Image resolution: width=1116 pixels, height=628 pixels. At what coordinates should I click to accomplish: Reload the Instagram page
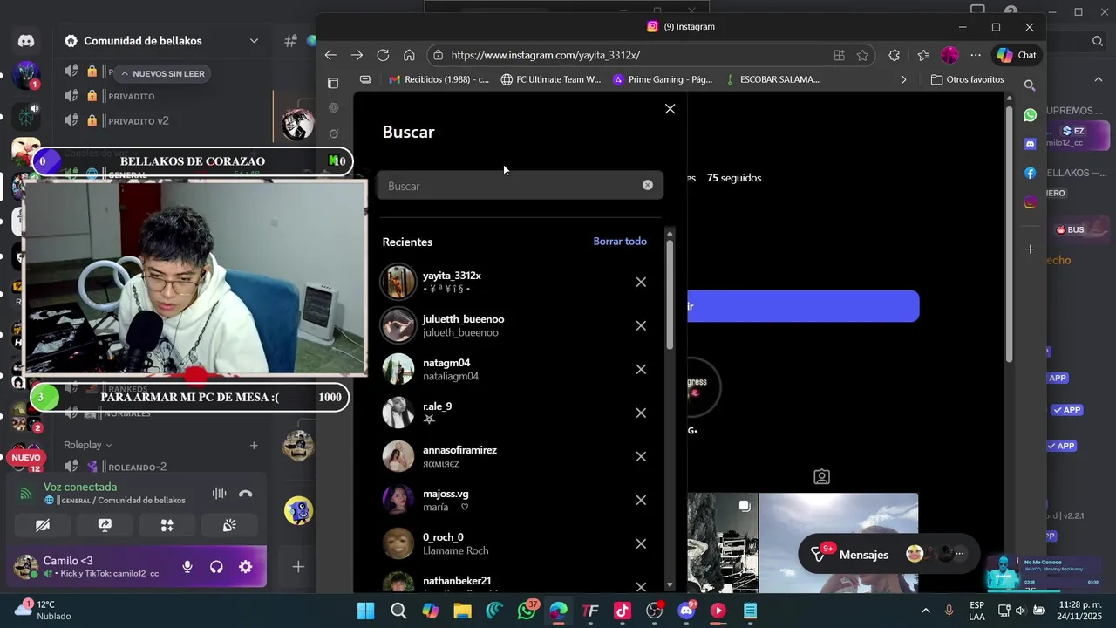383,55
